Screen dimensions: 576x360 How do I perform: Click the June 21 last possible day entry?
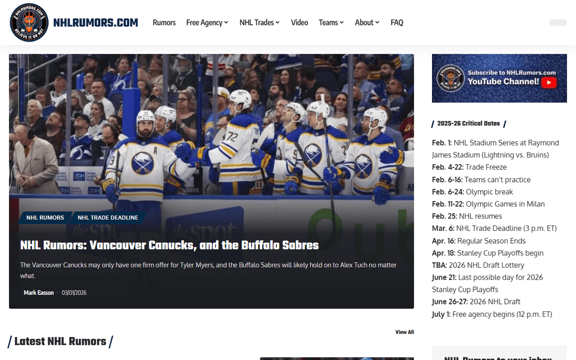(x=487, y=283)
